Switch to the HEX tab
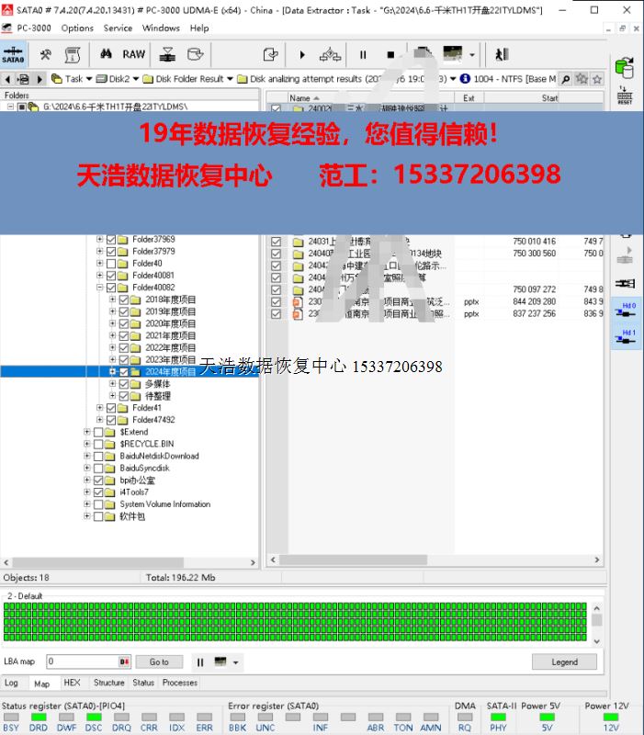 pos(72,683)
